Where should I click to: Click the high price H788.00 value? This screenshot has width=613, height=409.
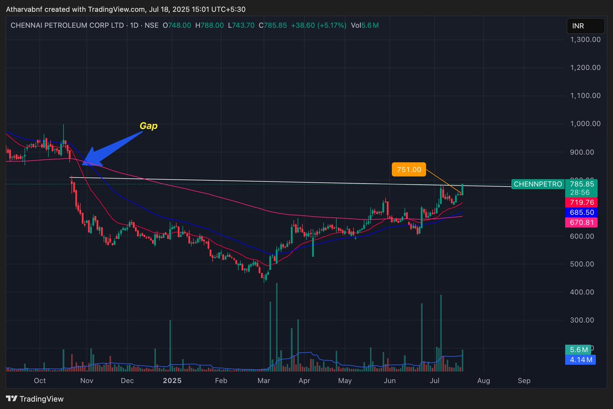coord(209,25)
